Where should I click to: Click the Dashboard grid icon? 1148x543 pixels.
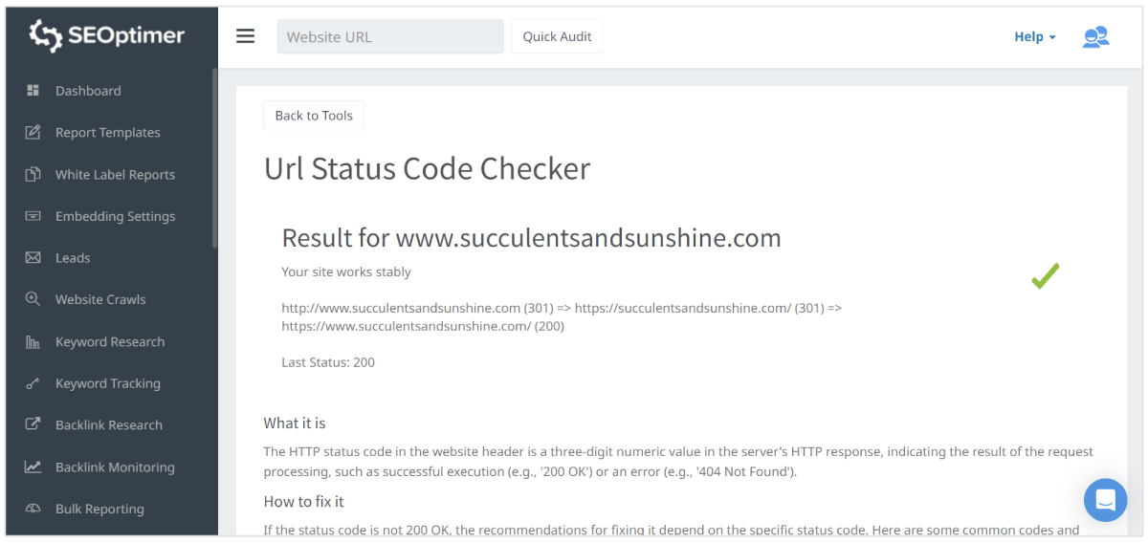(x=33, y=91)
